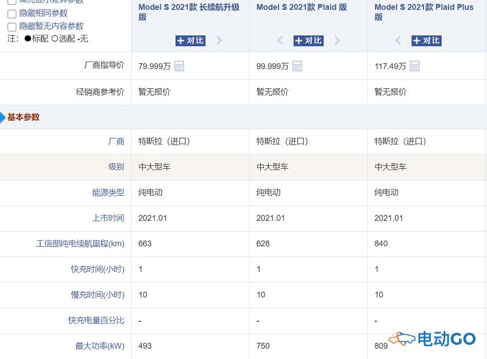Click the 厂商指导价 row label

point(104,65)
